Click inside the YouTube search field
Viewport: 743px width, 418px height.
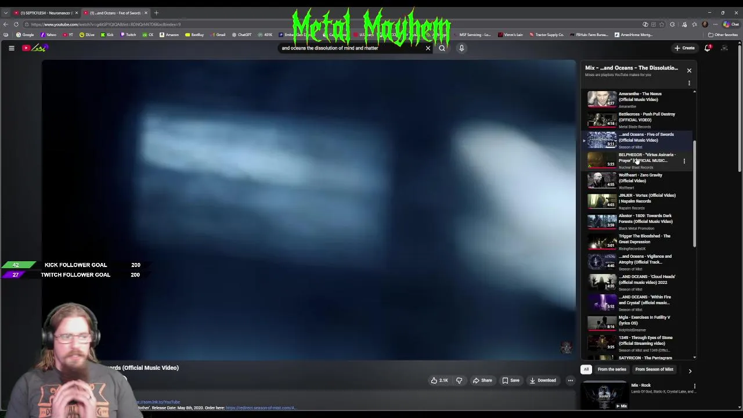(351, 48)
